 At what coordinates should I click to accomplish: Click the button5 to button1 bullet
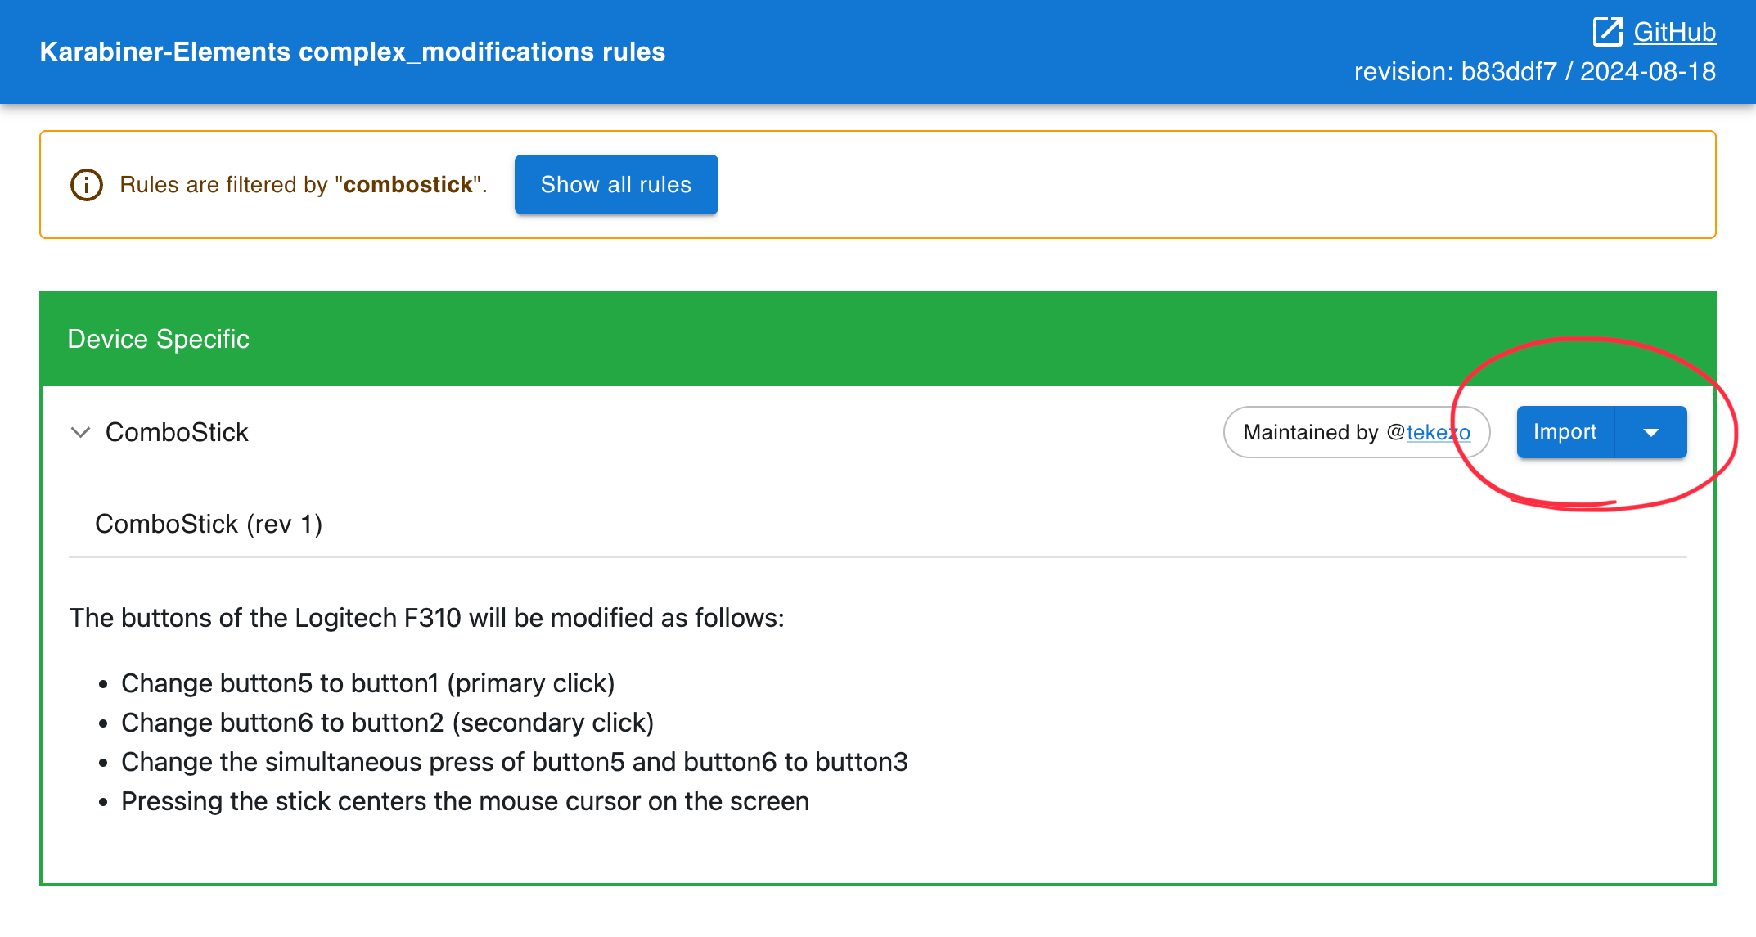click(x=367, y=683)
